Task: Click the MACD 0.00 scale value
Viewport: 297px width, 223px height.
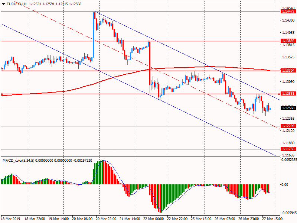Action: pos(285,184)
